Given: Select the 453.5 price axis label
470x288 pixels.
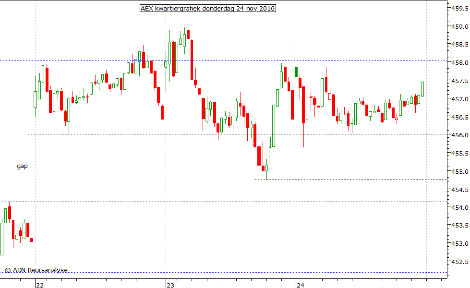Looking at the screenshot, I should pyautogui.click(x=460, y=226).
